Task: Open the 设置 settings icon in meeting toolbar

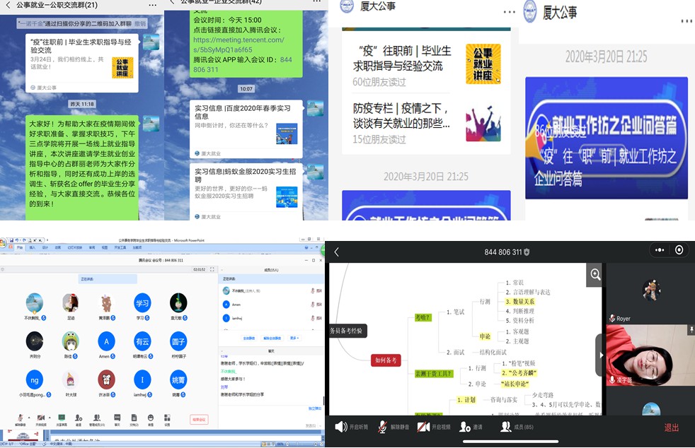Action: click(x=168, y=418)
